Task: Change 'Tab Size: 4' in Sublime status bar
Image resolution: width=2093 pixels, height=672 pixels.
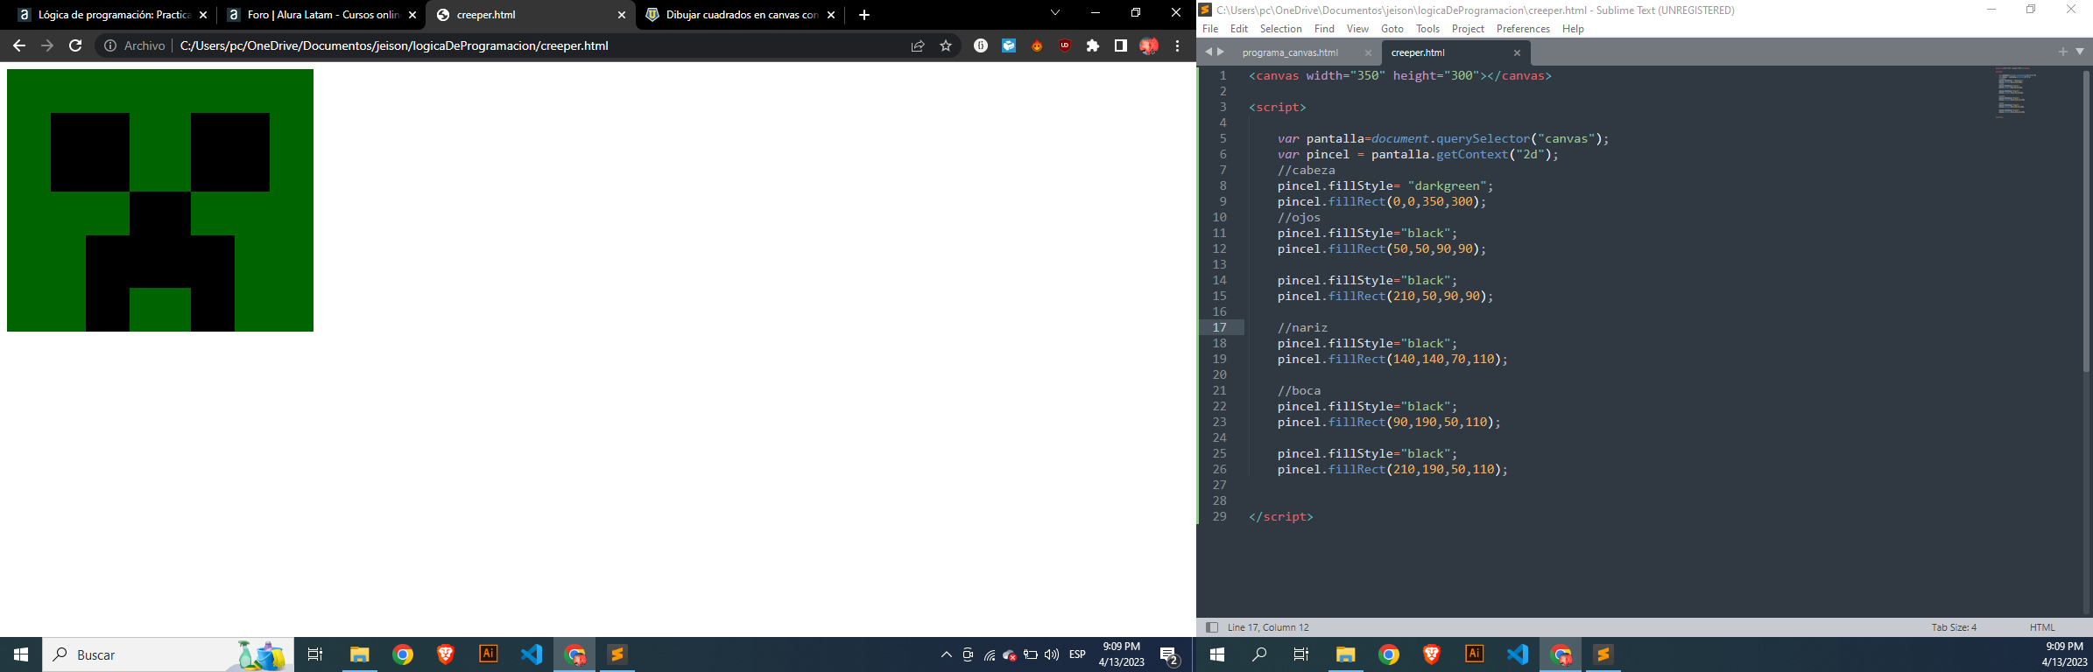Action: (1954, 627)
